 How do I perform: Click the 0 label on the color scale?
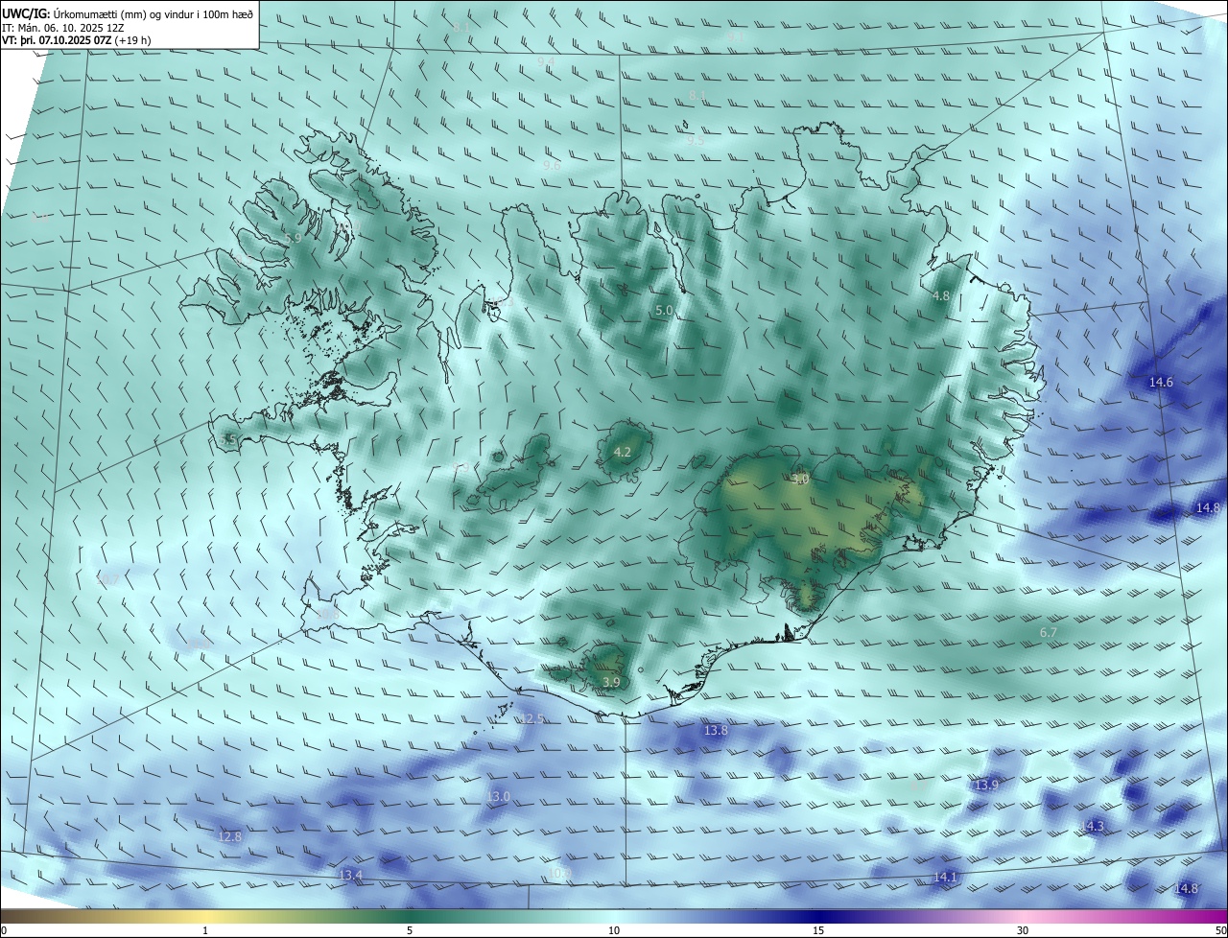4,930
